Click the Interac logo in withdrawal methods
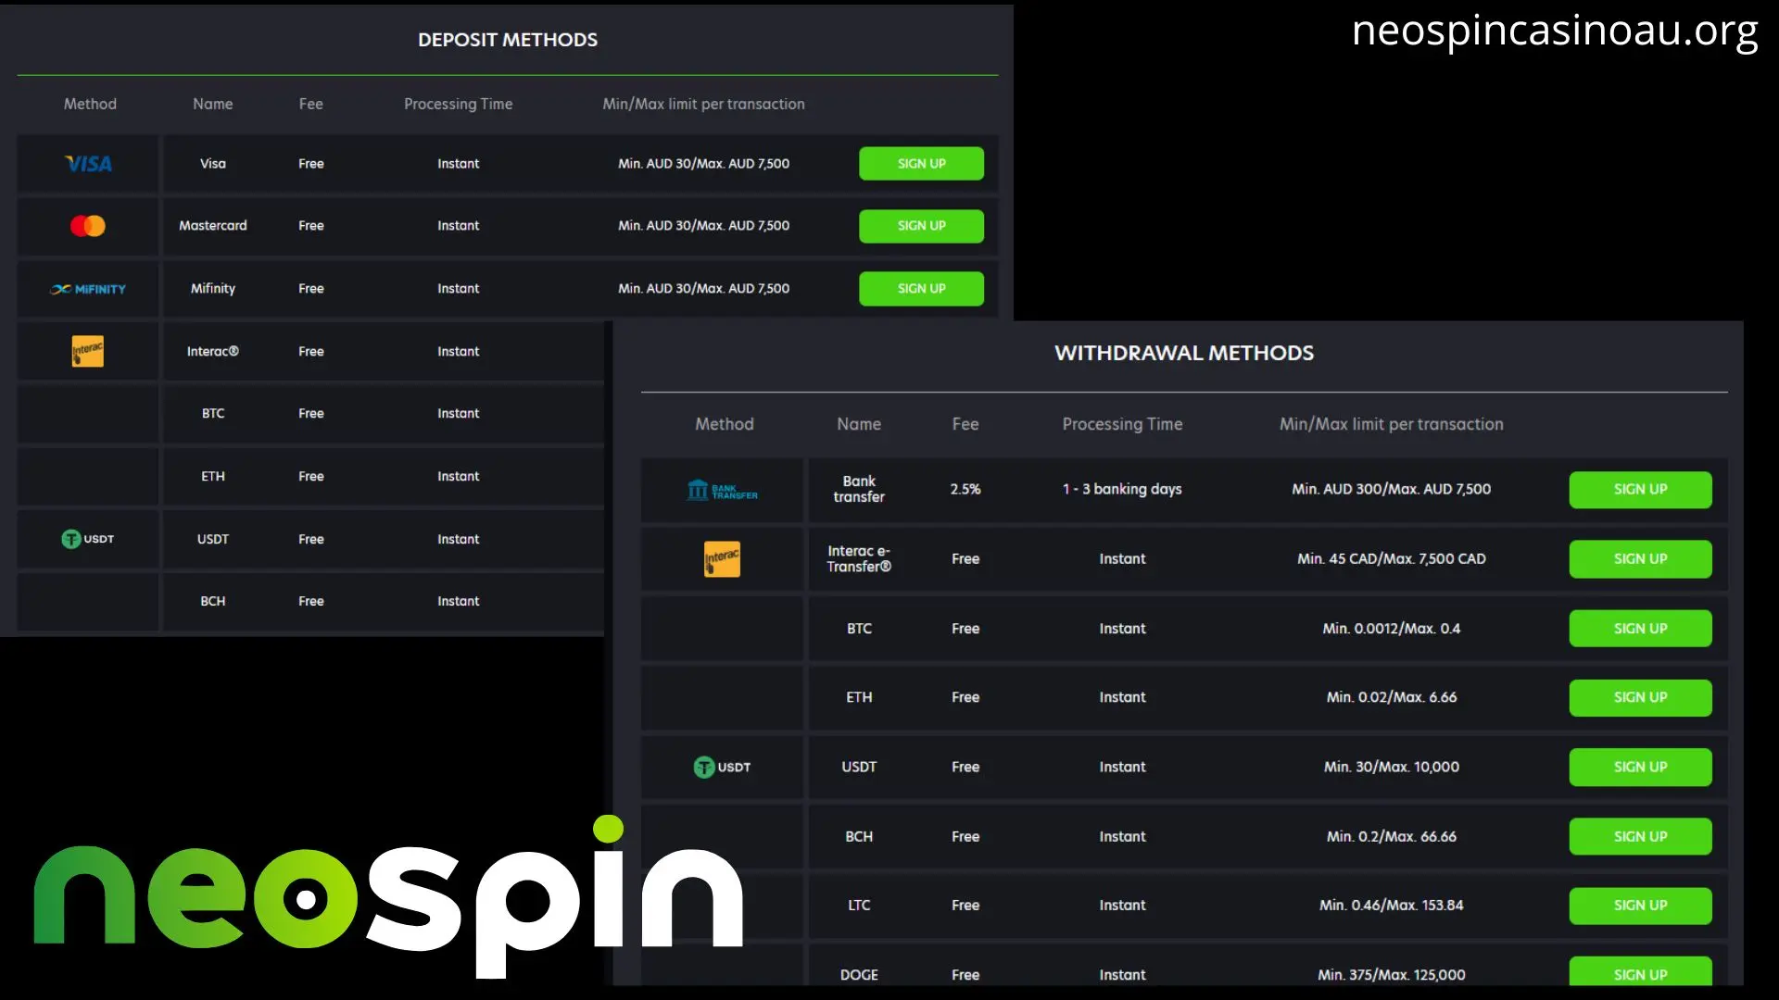 tap(723, 559)
